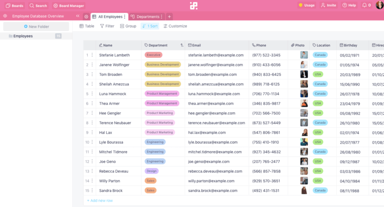Open Board Manager
This screenshot has height=207, width=384.
[x=69, y=5]
